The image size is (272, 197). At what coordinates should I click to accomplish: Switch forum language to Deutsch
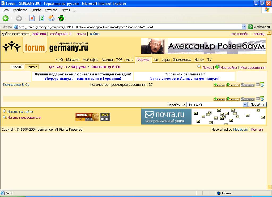pos(32,67)
